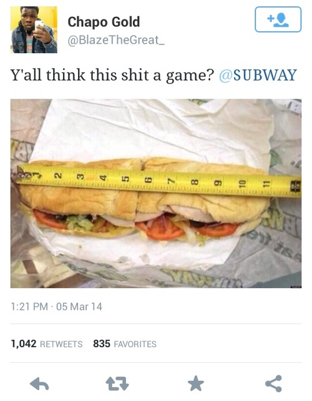Click the reply arrow icon
The width and height of the screenshot is (312, 401).
pyautogui.click(x=39, y=384)
